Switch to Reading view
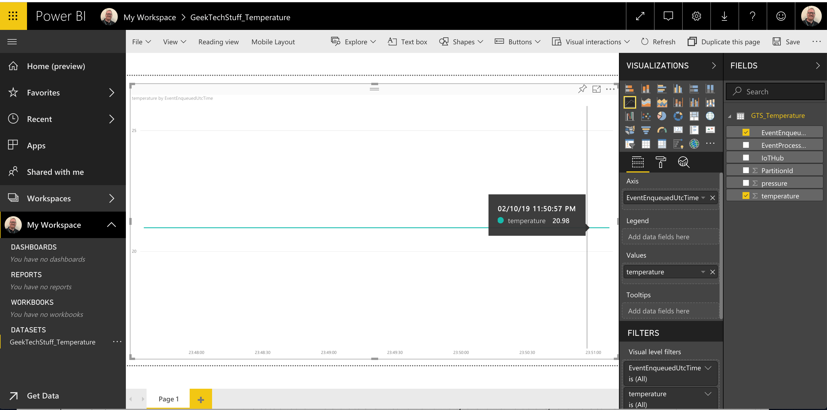This screenshot has height=410, width=827. (x=218, y=42)
